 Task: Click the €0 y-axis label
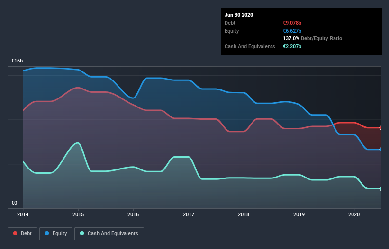14,203
